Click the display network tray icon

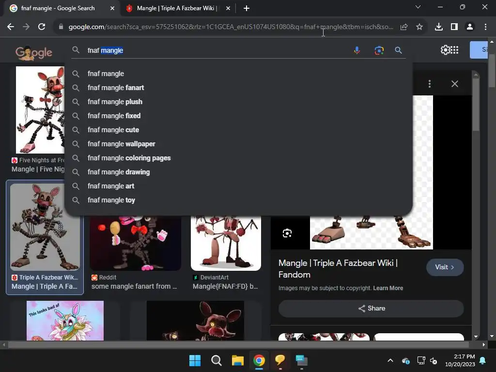coord(421,360)
